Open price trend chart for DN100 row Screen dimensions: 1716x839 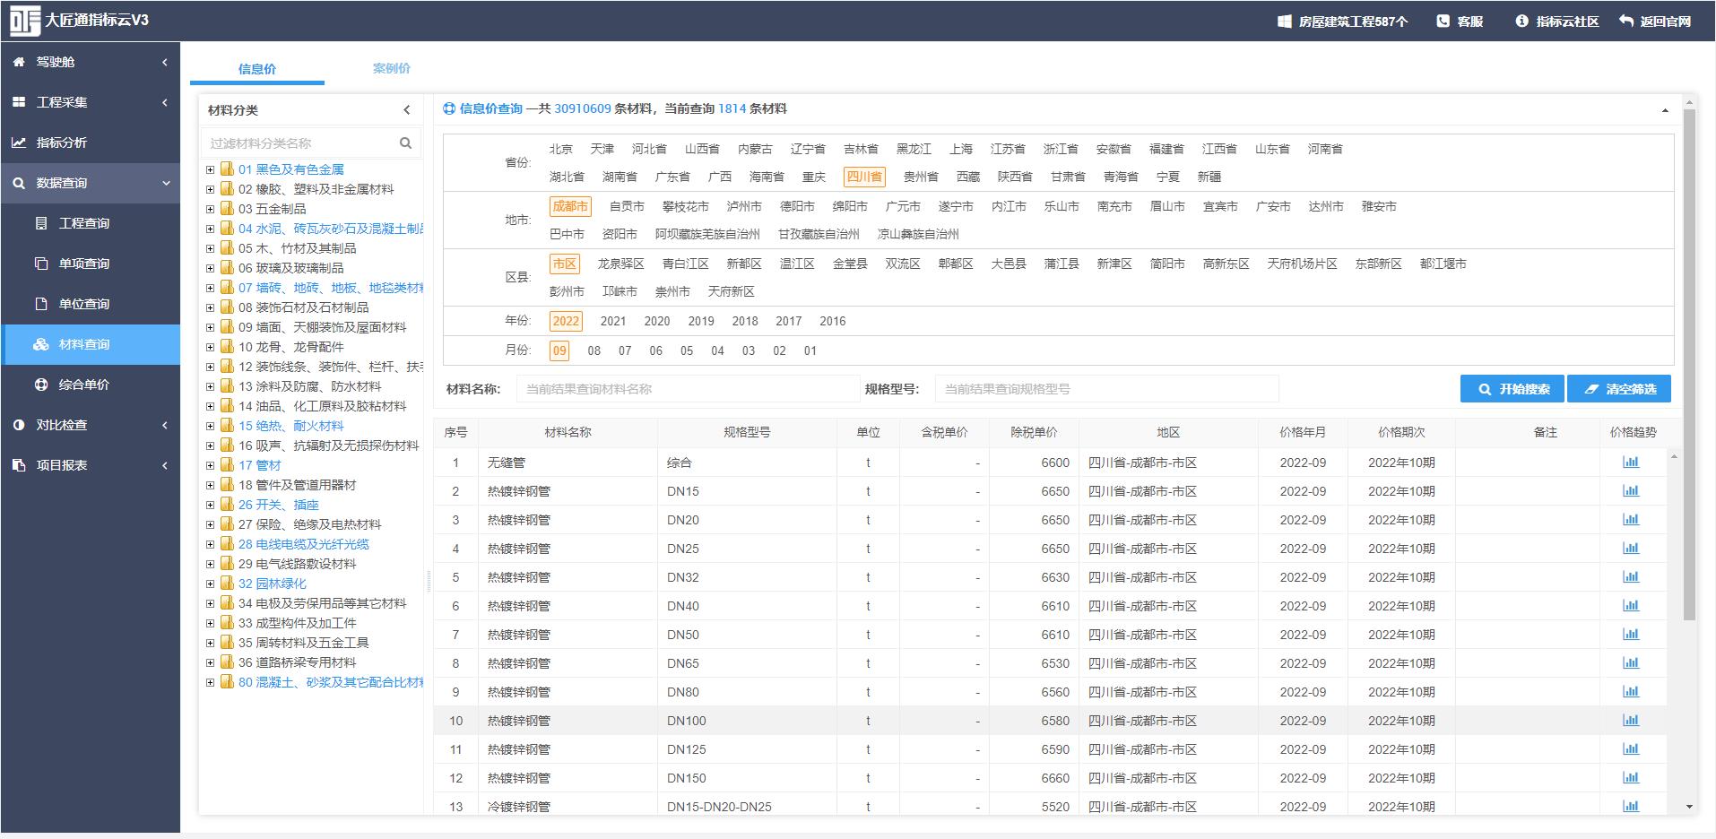[x=1630, y=721]
